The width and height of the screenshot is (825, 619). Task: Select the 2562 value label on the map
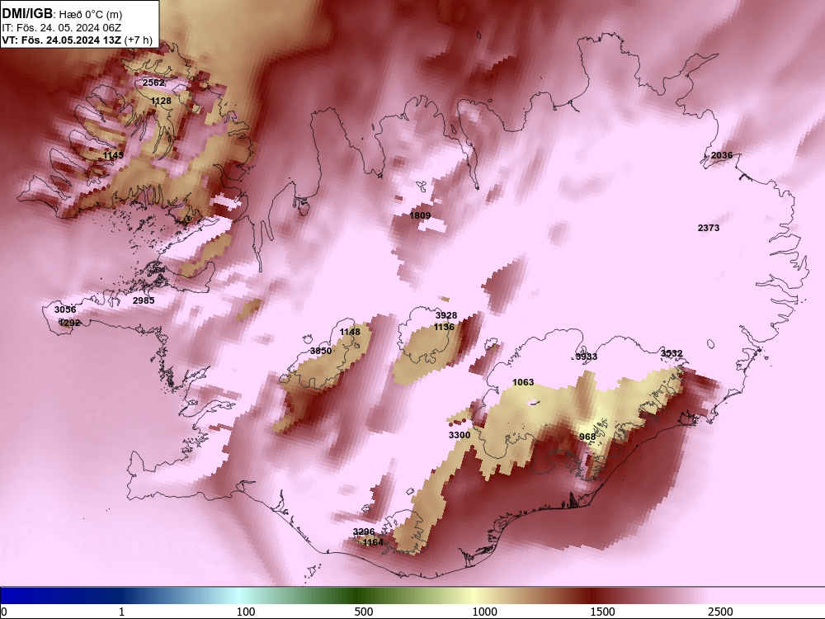coord(153,83)
